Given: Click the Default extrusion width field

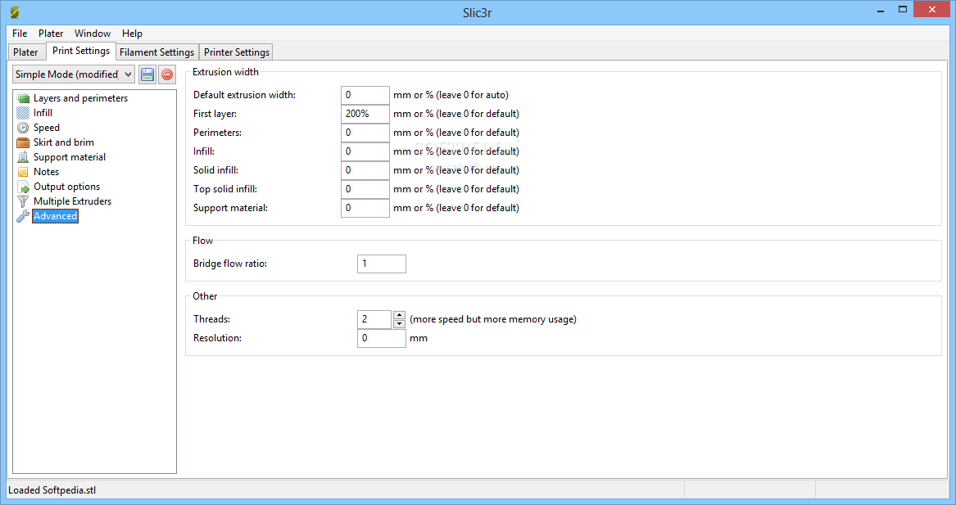Looking at the screenshot, I should tap(365, 95).
